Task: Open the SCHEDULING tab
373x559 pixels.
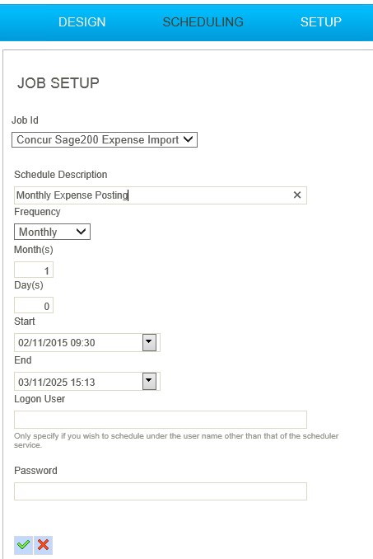Action: click(203, 22)
